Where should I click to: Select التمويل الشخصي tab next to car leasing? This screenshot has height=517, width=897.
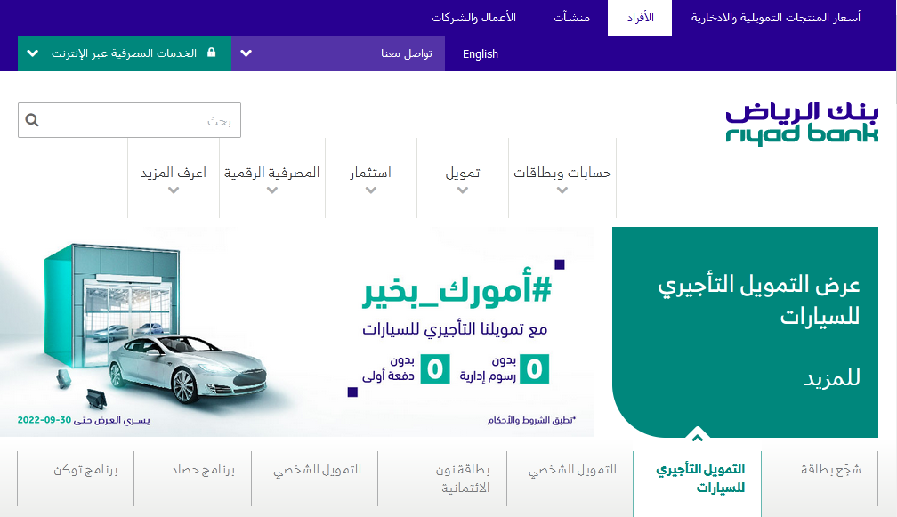[x=572, y=470]
